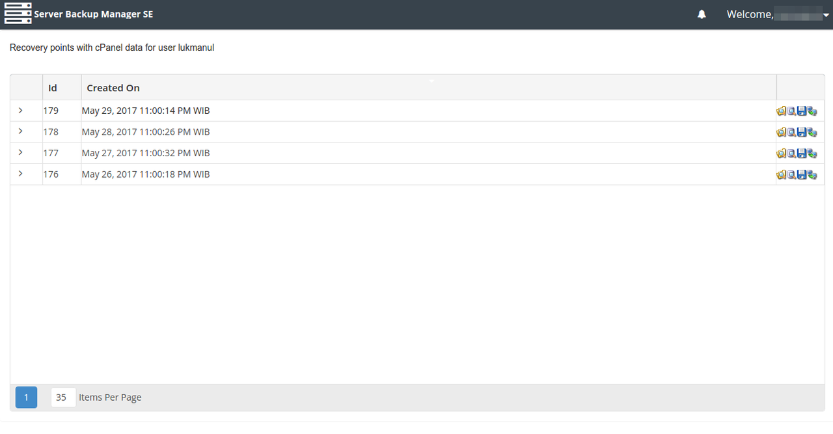The image size is (833, 434).
Task: Click the Server Backup Manager logo
Action: 18,14
